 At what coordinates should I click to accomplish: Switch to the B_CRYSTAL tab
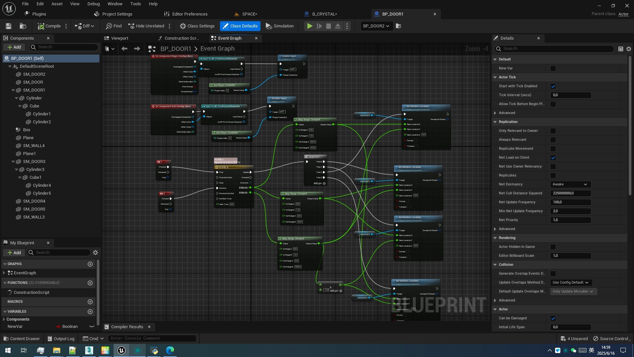click(x=324, y=14)
